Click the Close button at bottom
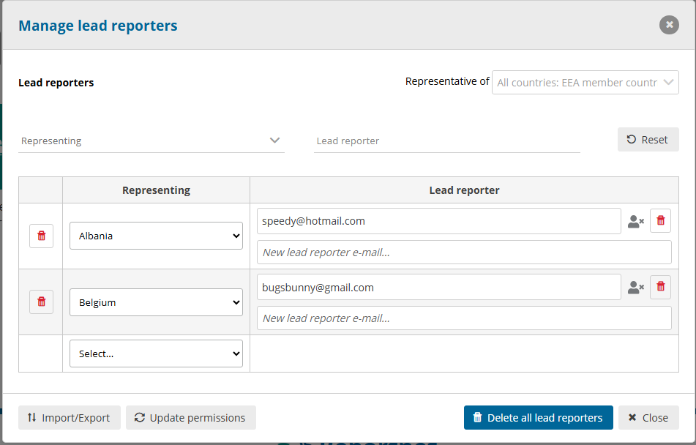Screen dimensions: 696x445 click(x=648, y=418)
